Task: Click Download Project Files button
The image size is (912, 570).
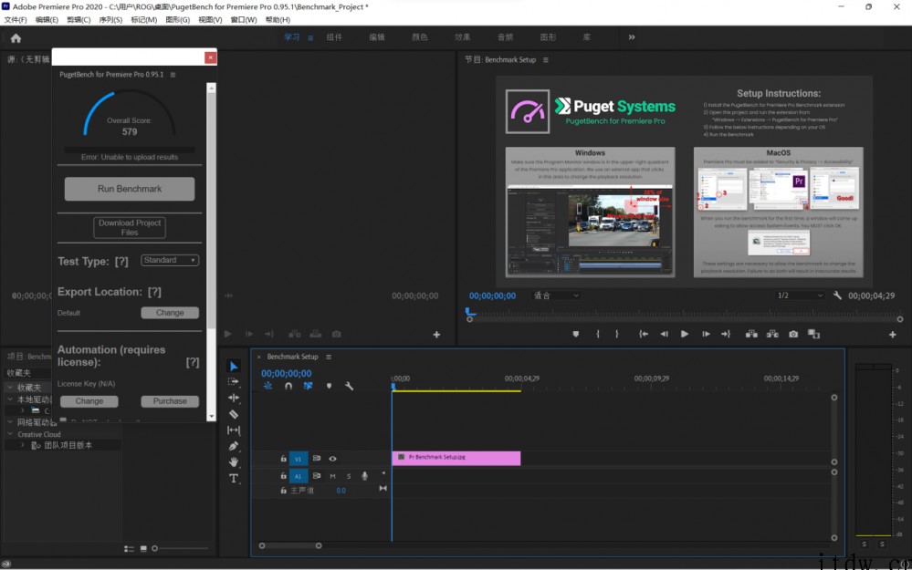Action: (x=130, y=227)
